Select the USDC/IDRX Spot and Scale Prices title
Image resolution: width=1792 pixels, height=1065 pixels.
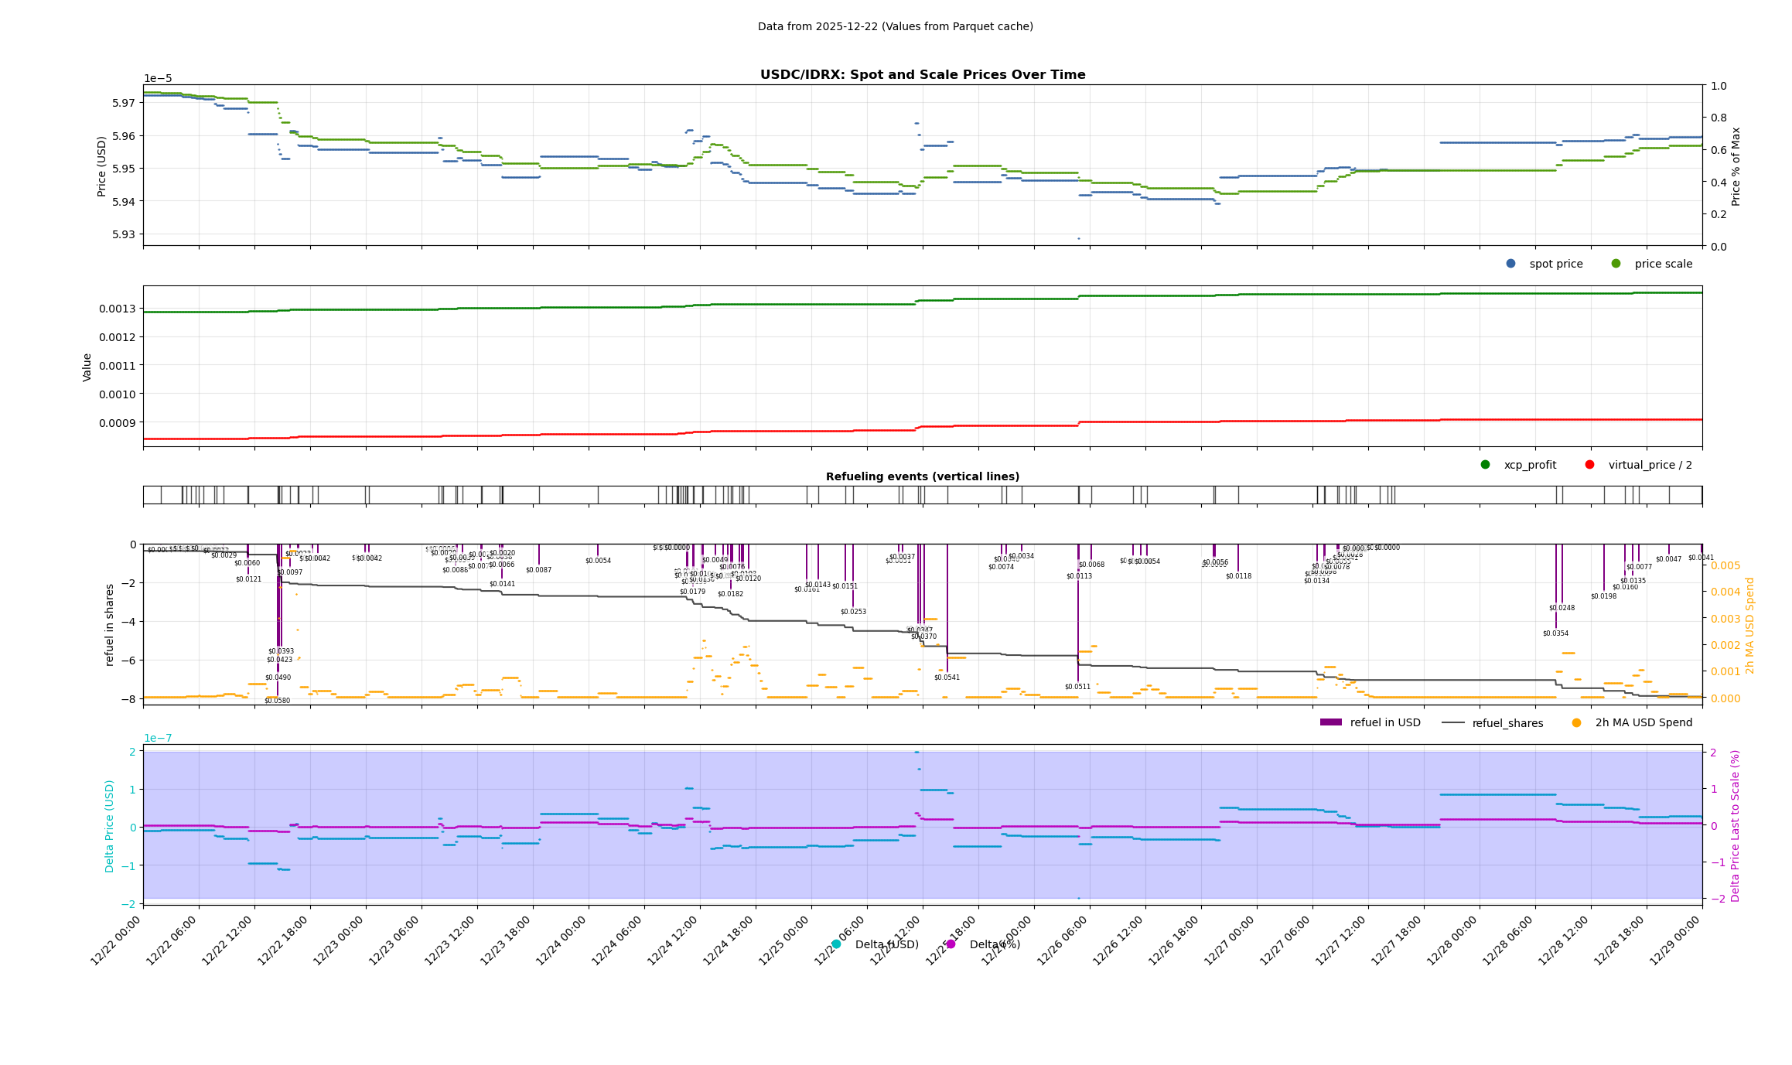coord(922,75)
